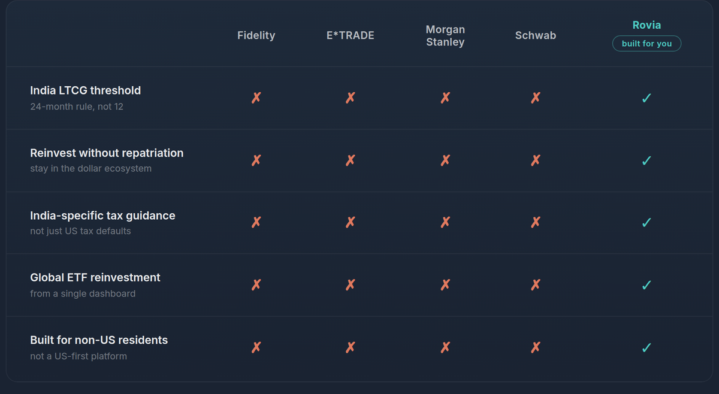Select the Schwab column header
Image resolution: width=719 pixels, height=394 pixels.
click(x=536, y=35)
